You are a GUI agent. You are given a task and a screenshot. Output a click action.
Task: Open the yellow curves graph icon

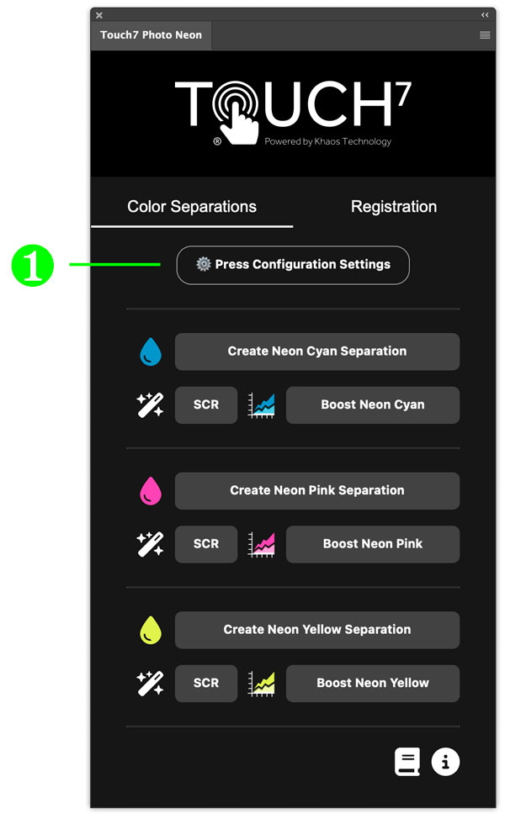point(261,684)
